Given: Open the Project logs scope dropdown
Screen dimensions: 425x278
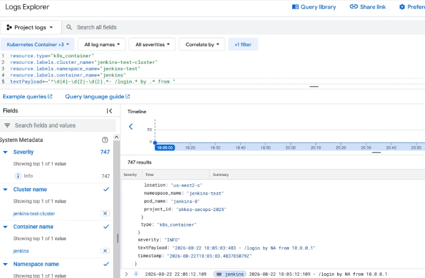Looking at the screenshot, I should (x=31, y=28).
